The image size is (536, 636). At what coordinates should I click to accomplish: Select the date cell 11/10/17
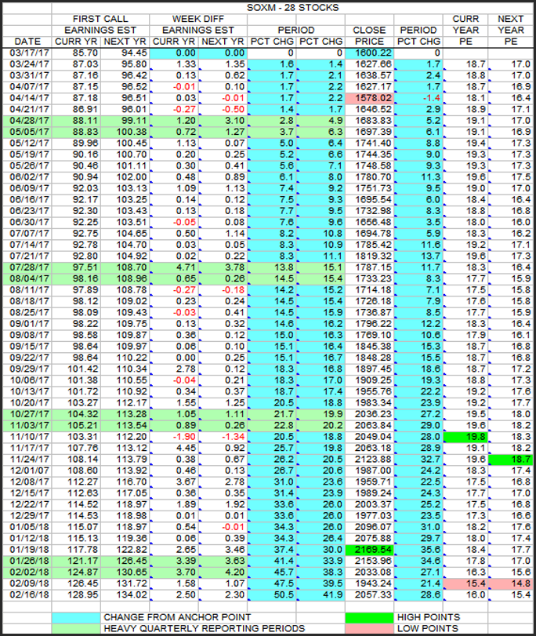(27, 437)
